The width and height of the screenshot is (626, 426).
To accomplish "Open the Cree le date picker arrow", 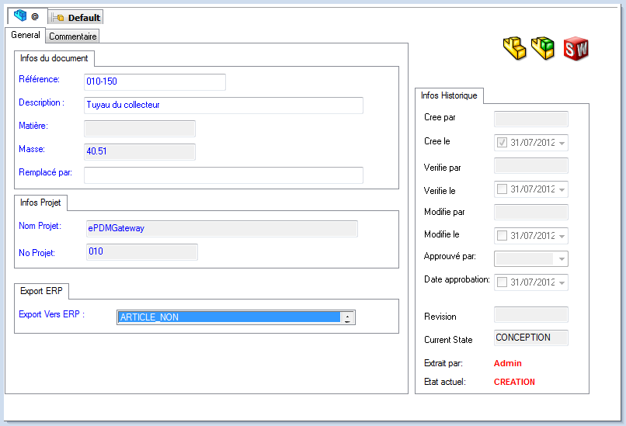I will (x=562, y=143).
